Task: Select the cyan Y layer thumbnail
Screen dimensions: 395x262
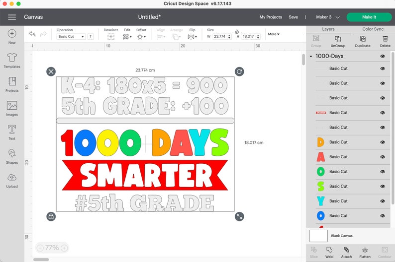Action: point(320,201)
